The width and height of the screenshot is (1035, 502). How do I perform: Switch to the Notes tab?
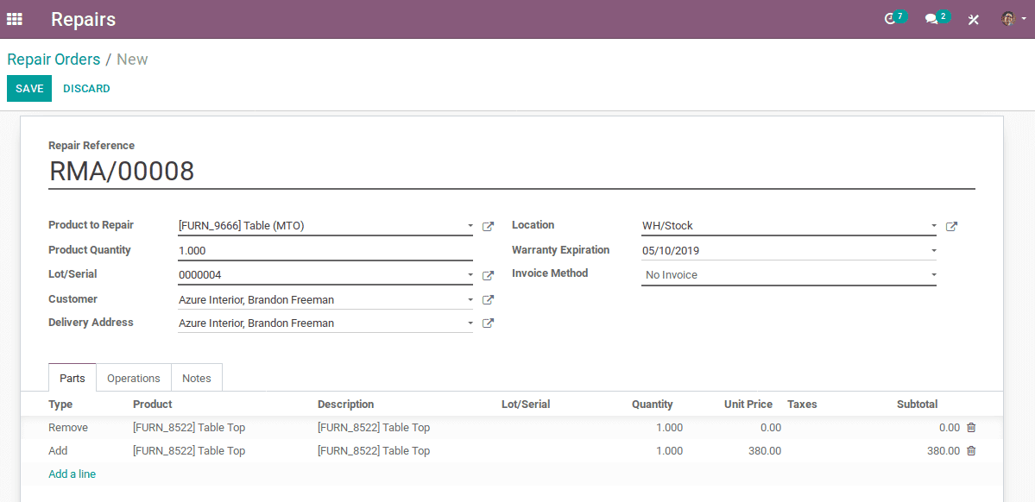pyautogui.click(x=197, y=378)
